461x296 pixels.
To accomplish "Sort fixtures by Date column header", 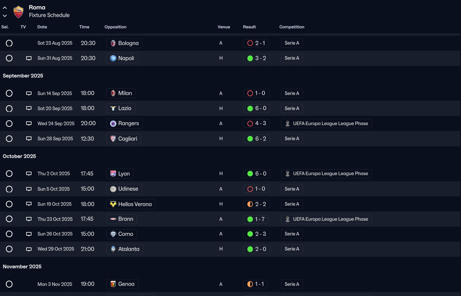I will click(42, 27).
